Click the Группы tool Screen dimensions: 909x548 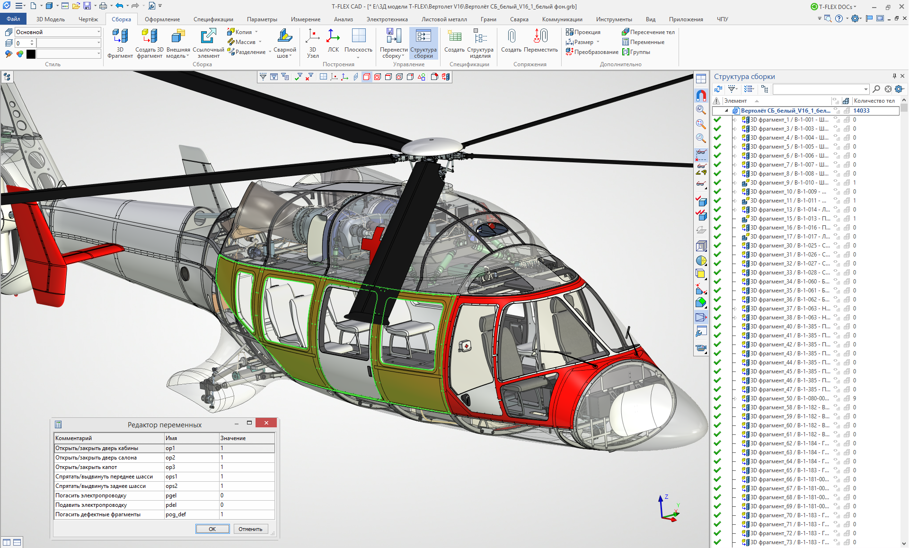click(636, 52)
